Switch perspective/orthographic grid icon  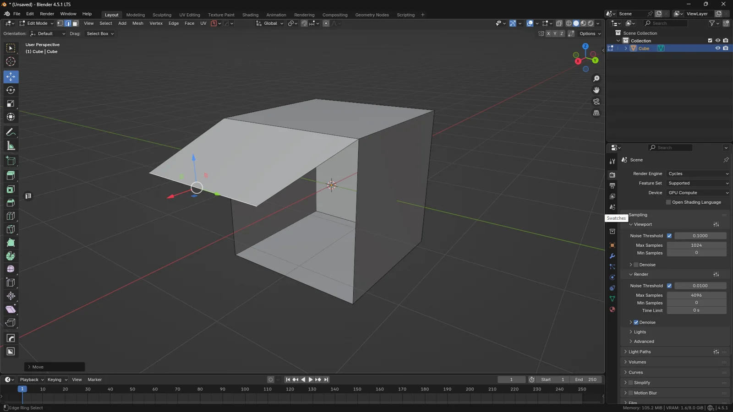tap(596, 113)
